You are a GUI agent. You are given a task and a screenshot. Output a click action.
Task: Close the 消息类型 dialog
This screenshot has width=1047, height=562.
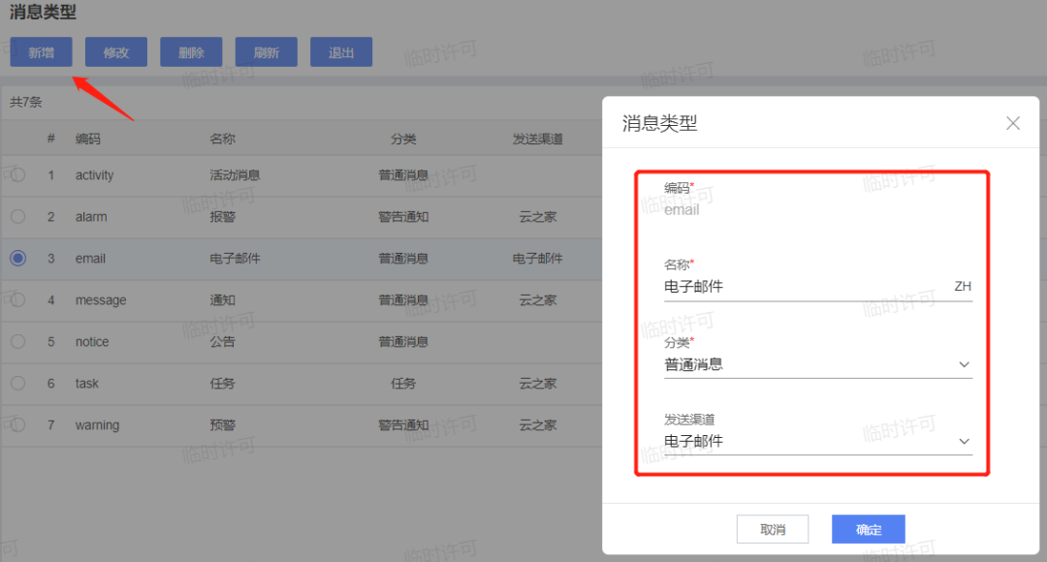[x=1013, y=123]
